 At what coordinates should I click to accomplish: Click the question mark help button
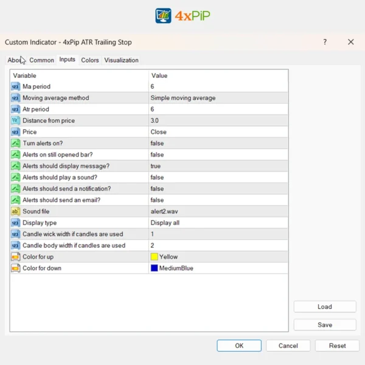click(325, 42)
